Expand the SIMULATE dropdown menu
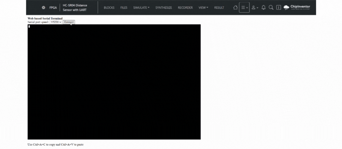The height and width of the screenshot is (149, 342). click(141, 8)
